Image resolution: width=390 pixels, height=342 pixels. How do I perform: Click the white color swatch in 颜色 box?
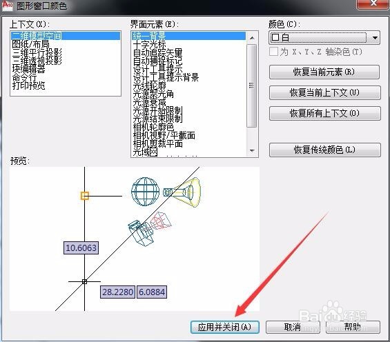[275, 38]
